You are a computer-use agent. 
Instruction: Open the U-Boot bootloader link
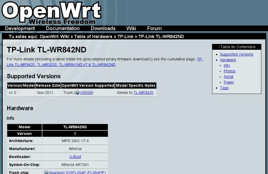(75, 157)
